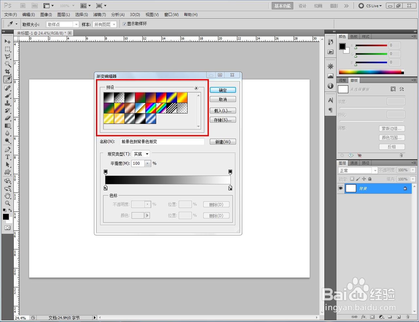Select the Magic Wand tool

8,64
